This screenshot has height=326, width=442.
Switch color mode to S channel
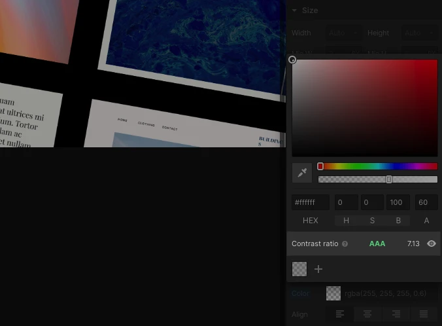pyautogui.click(x=372, y=221)
